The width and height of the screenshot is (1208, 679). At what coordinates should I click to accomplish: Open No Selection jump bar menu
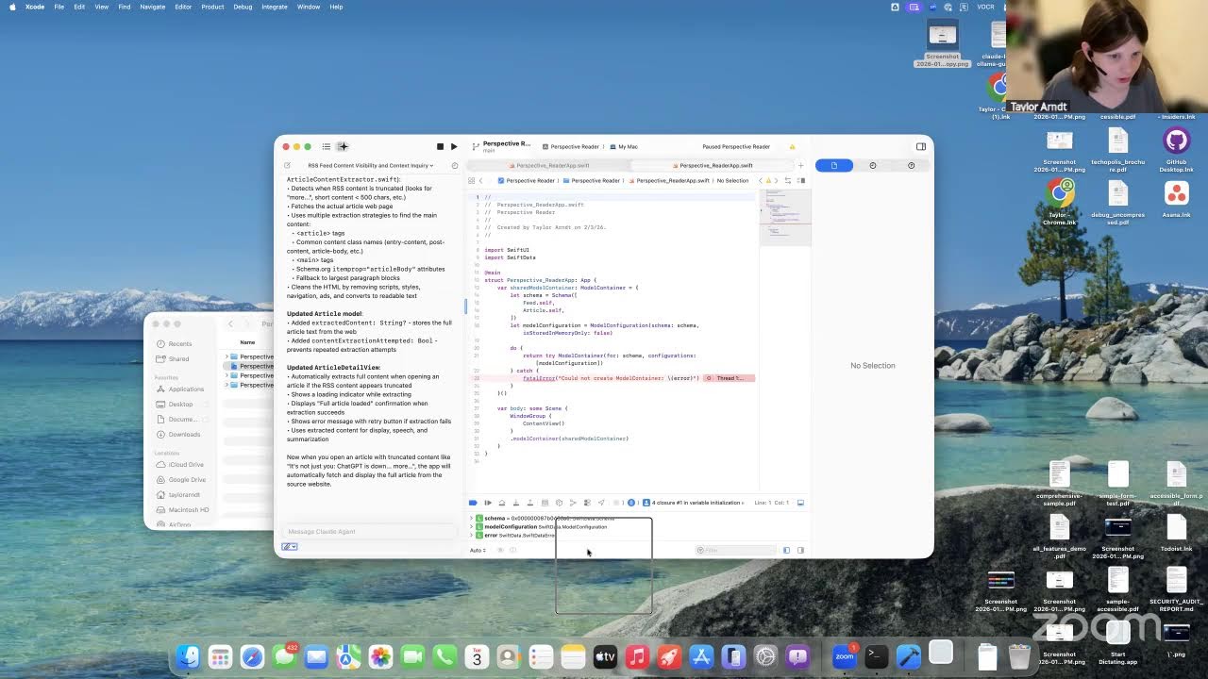point(732,180)
